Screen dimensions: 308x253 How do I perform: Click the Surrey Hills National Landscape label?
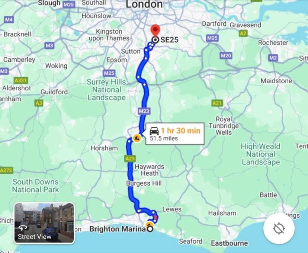[106, 90]
